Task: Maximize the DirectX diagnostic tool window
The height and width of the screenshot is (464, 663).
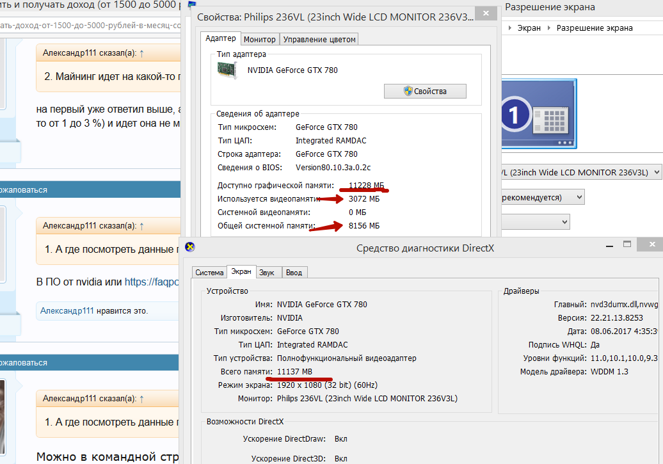Action: point(627,244)
